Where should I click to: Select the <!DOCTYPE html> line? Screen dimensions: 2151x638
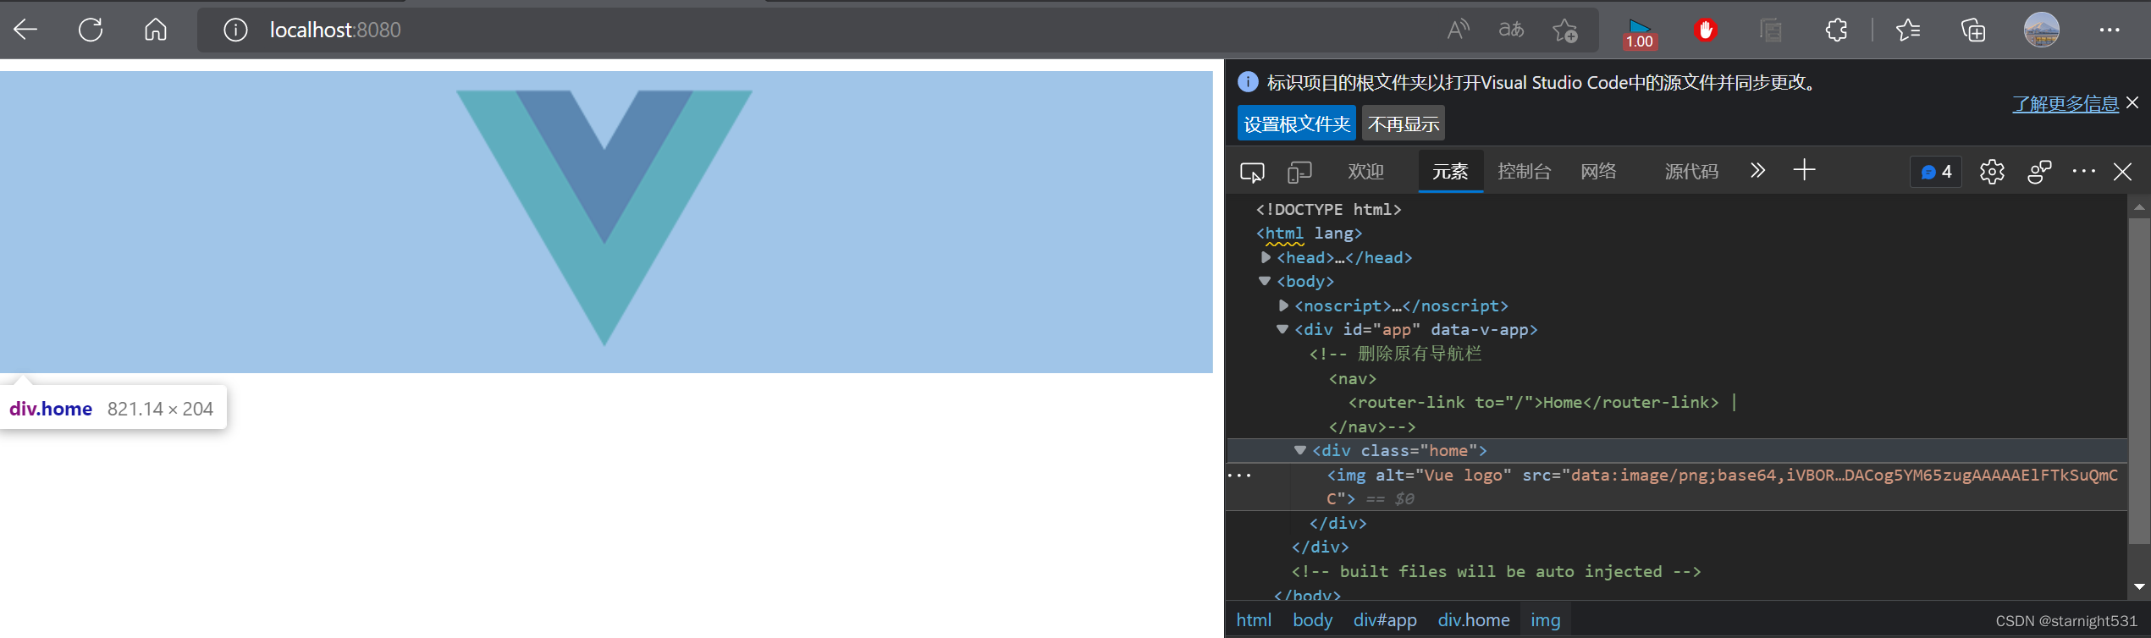click(1328, 209)
